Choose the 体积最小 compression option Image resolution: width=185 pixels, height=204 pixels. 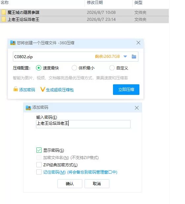(74, 68)
